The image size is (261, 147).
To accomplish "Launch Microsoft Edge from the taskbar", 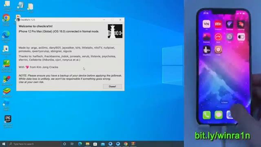I will [x=80, y=144].
